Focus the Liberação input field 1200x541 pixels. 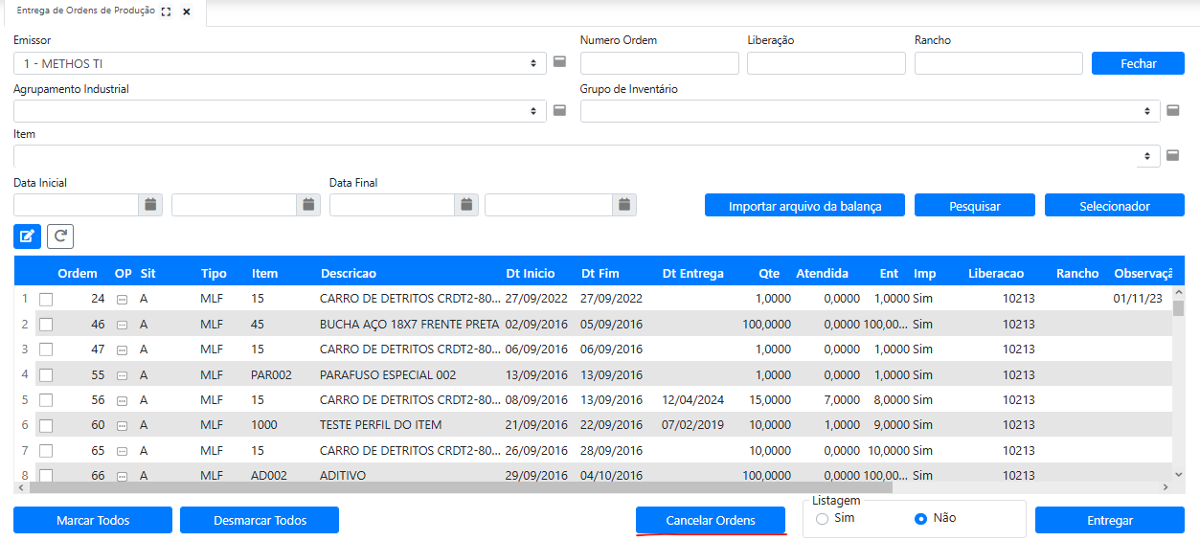(x=826, y=63)
